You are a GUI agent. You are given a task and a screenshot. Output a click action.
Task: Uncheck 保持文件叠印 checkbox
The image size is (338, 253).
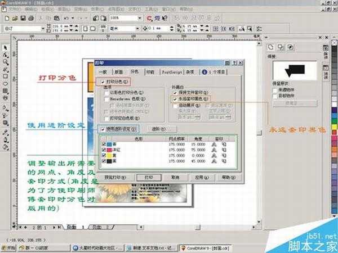click(x=175, y=93)
